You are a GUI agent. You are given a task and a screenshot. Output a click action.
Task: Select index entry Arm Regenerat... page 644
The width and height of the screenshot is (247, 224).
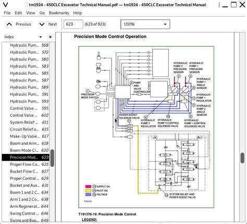[x=26, y=206]
